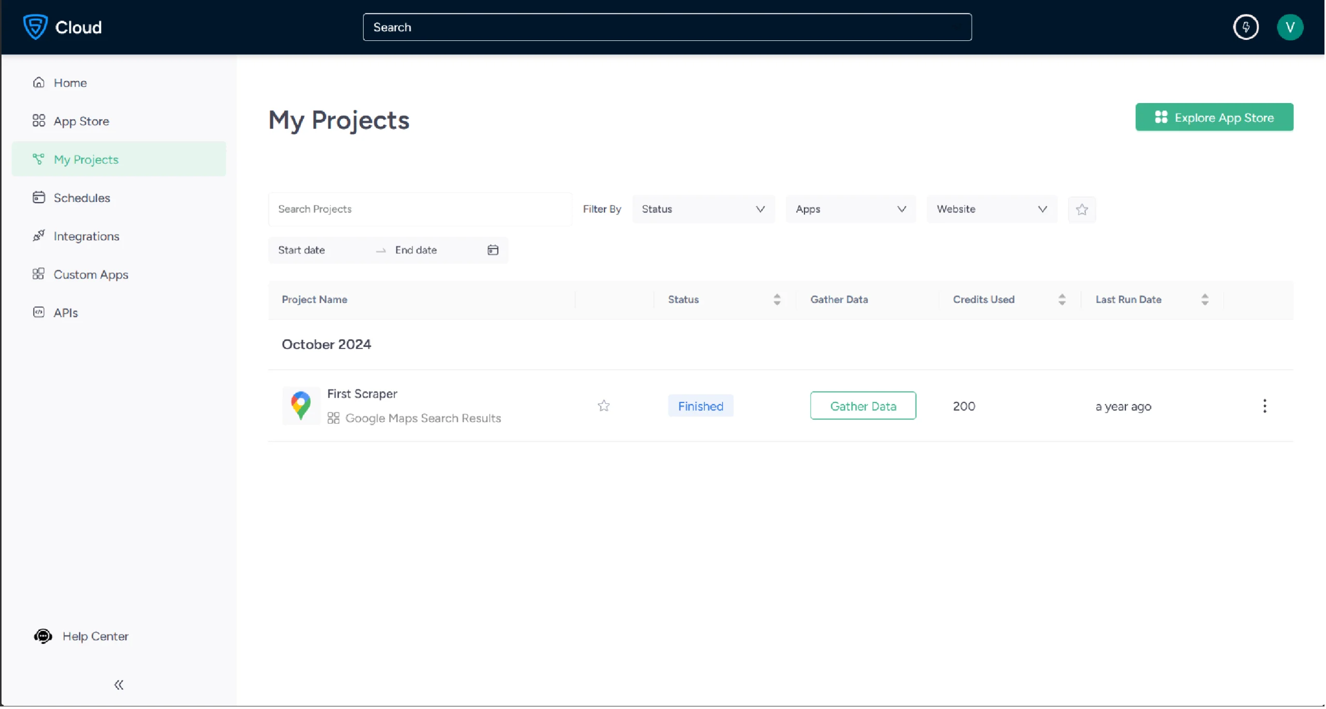Focus the Search Projects field
Screen dimensions: 1326x709
[x=420, y=209]
